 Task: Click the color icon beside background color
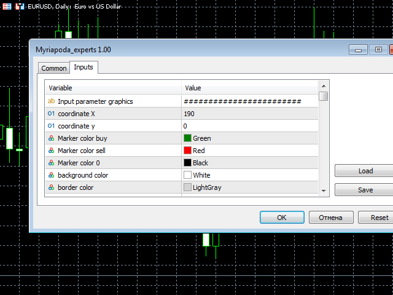[51, 175]
